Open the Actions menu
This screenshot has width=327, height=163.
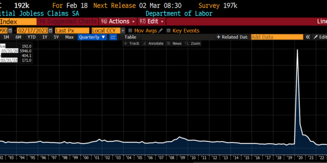click(119, 21)
